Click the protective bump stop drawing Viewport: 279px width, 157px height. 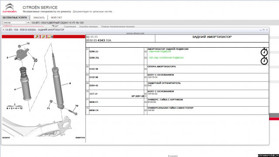pos(25,83)
